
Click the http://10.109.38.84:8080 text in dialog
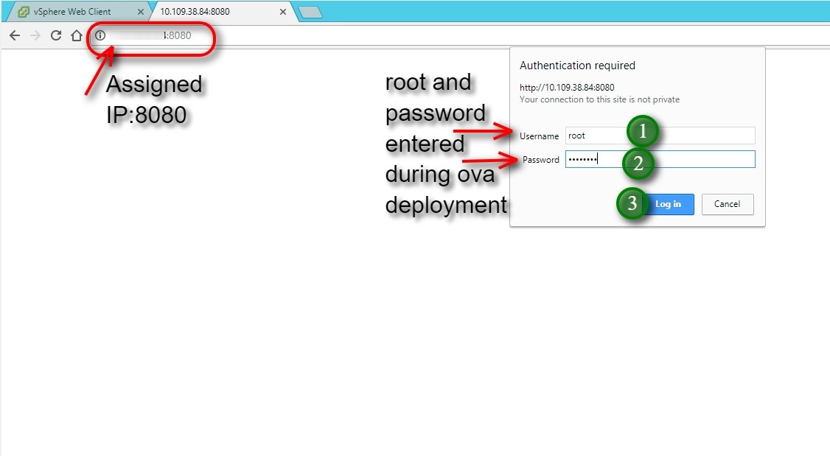[567, 88]
